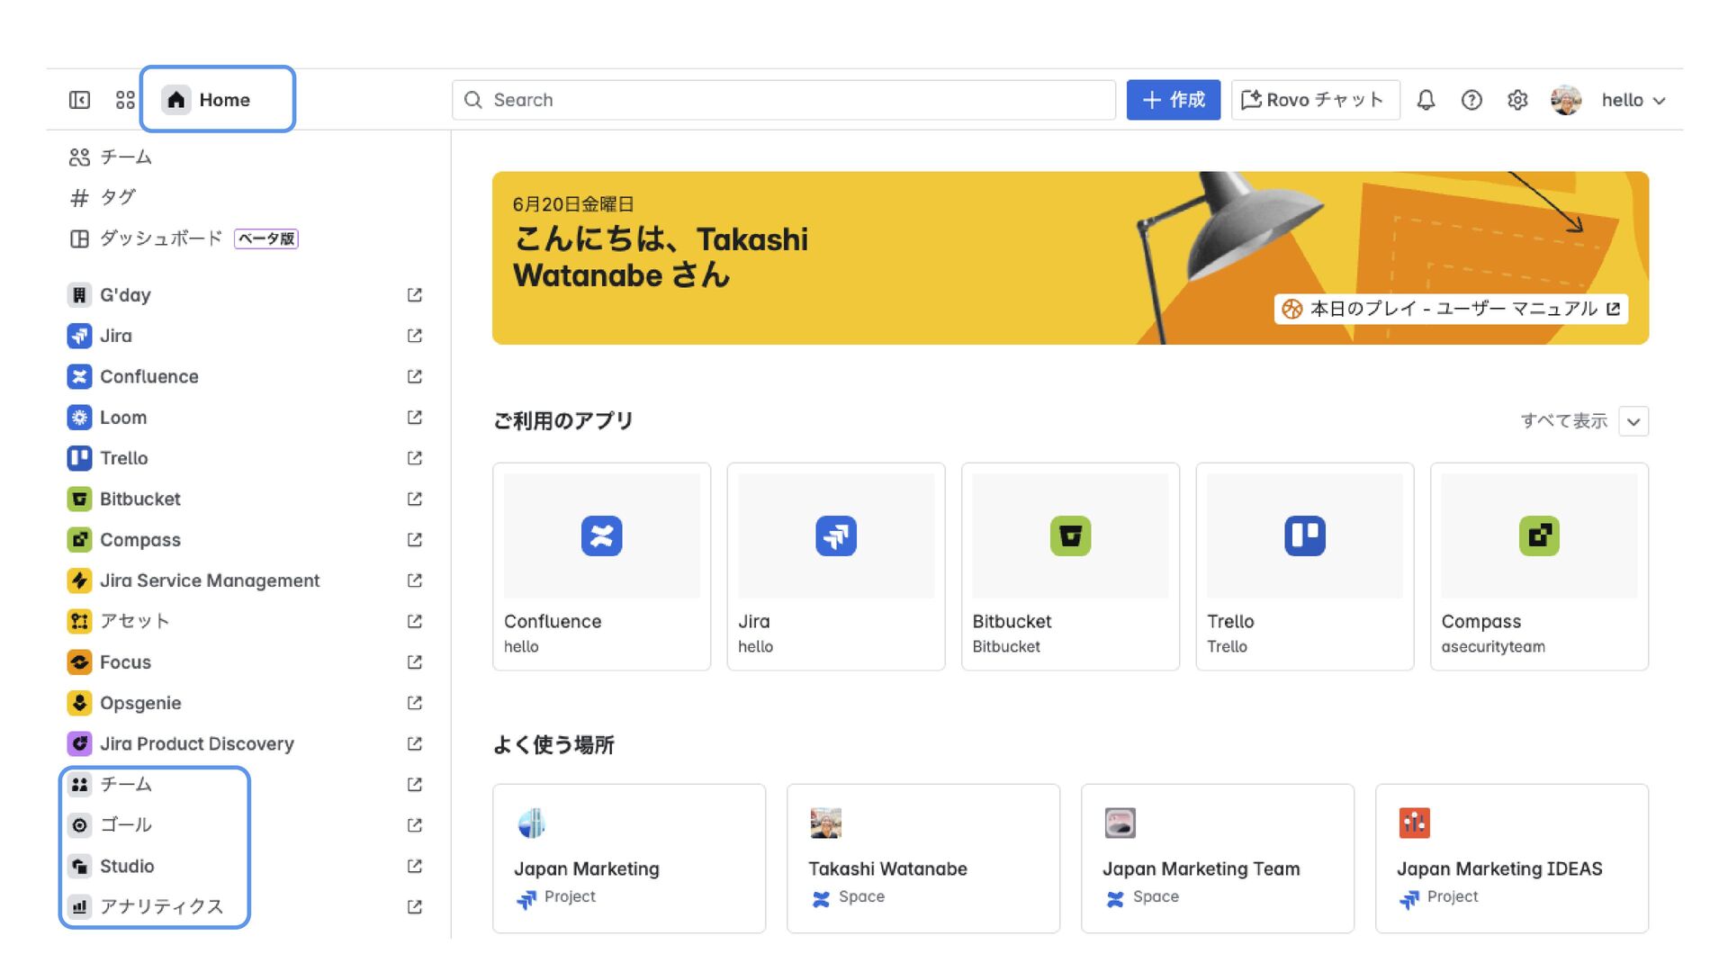This screenshot has height=972, width=1728.
Task: Open Rovo チャット
Action: coord(1315,100)
